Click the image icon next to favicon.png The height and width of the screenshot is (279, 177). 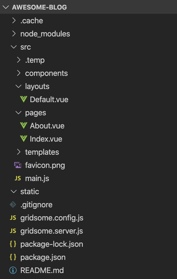(x=18, y=165)
